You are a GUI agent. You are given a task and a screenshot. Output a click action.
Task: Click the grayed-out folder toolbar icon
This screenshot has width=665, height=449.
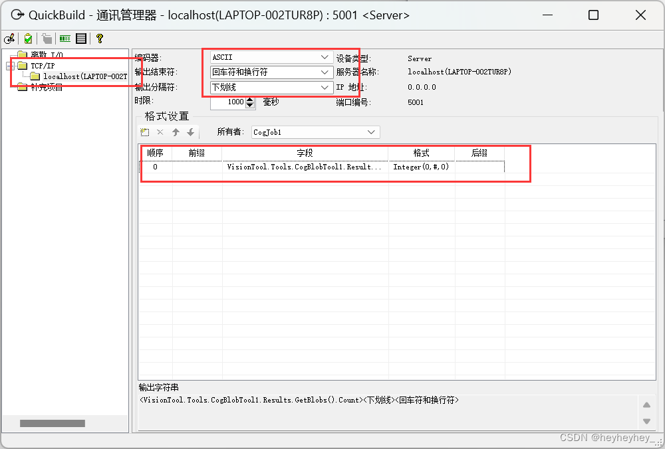[x=47, y=39]
